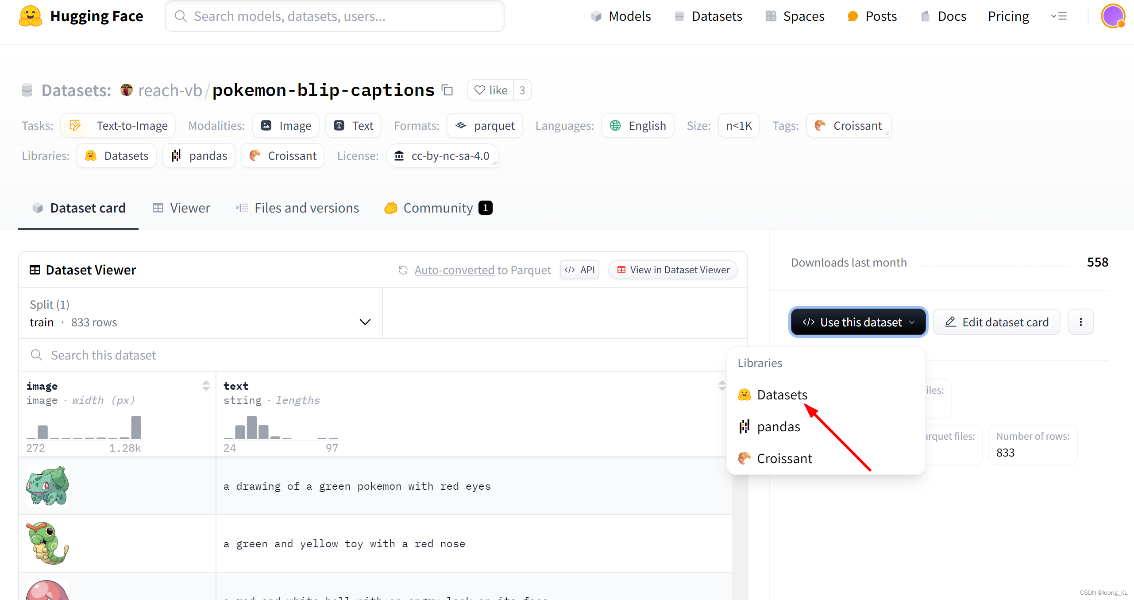Click Croissant tag in Libraries row
The image size is (1134, 600).
pos(283,155)
